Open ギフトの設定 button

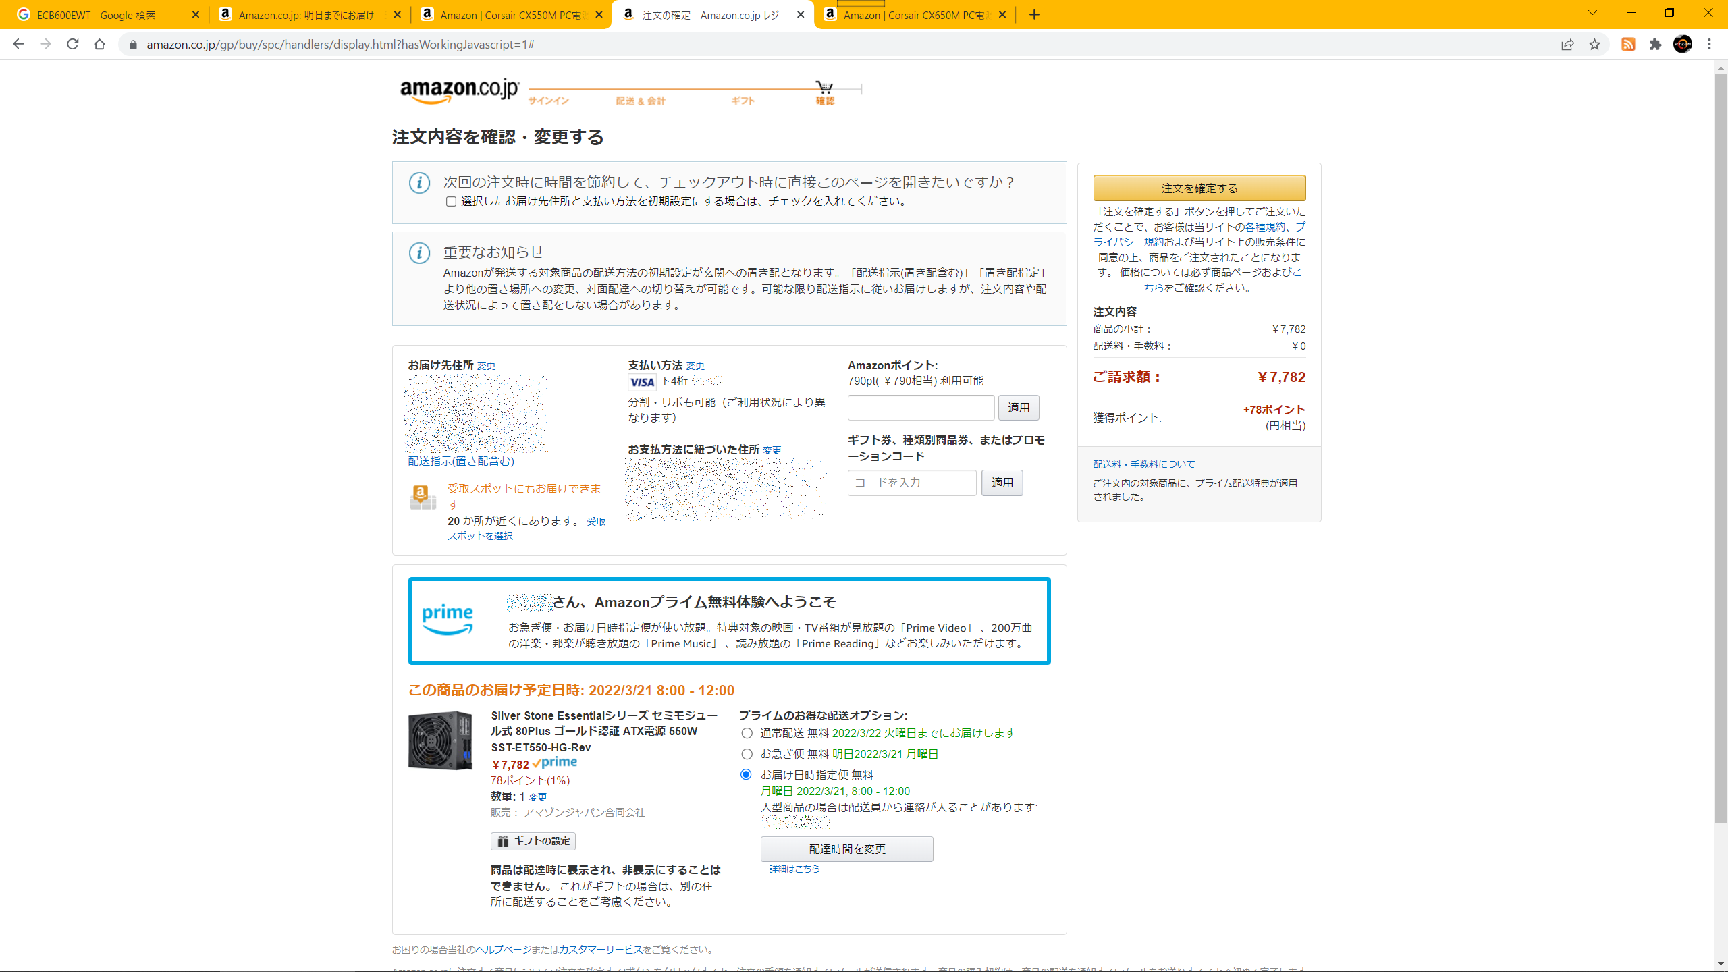(533, 841)
